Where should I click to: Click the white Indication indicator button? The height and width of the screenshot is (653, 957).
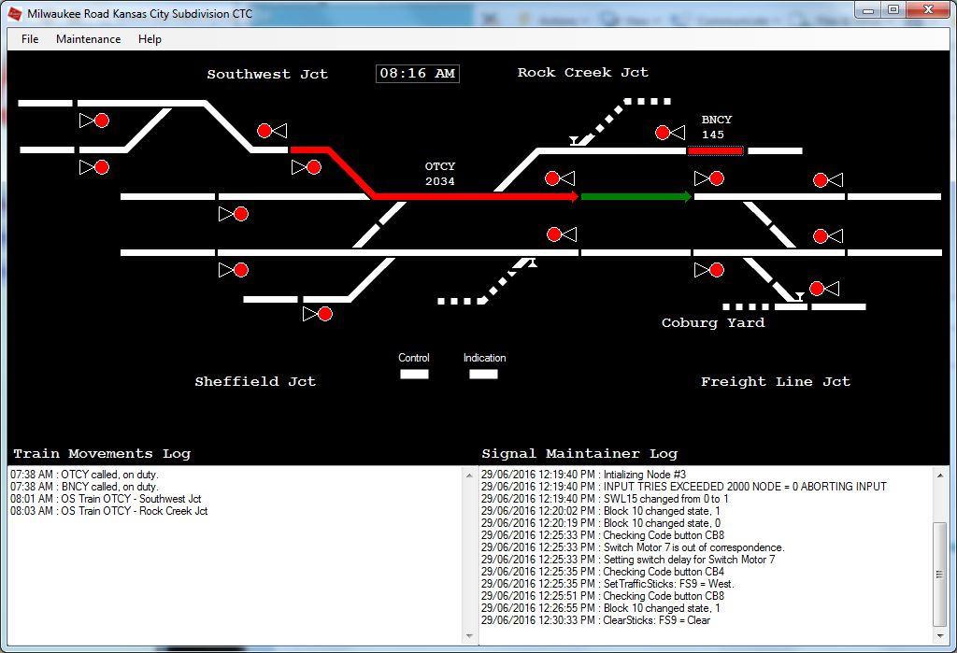(483, 374)
